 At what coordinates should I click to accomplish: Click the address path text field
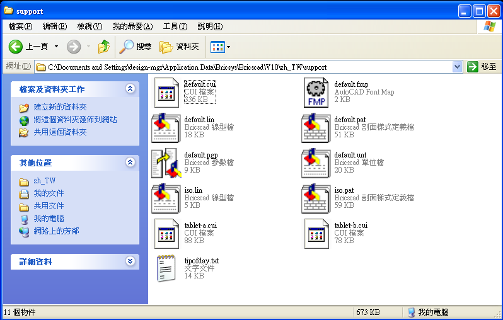click(x=248, y=67)
